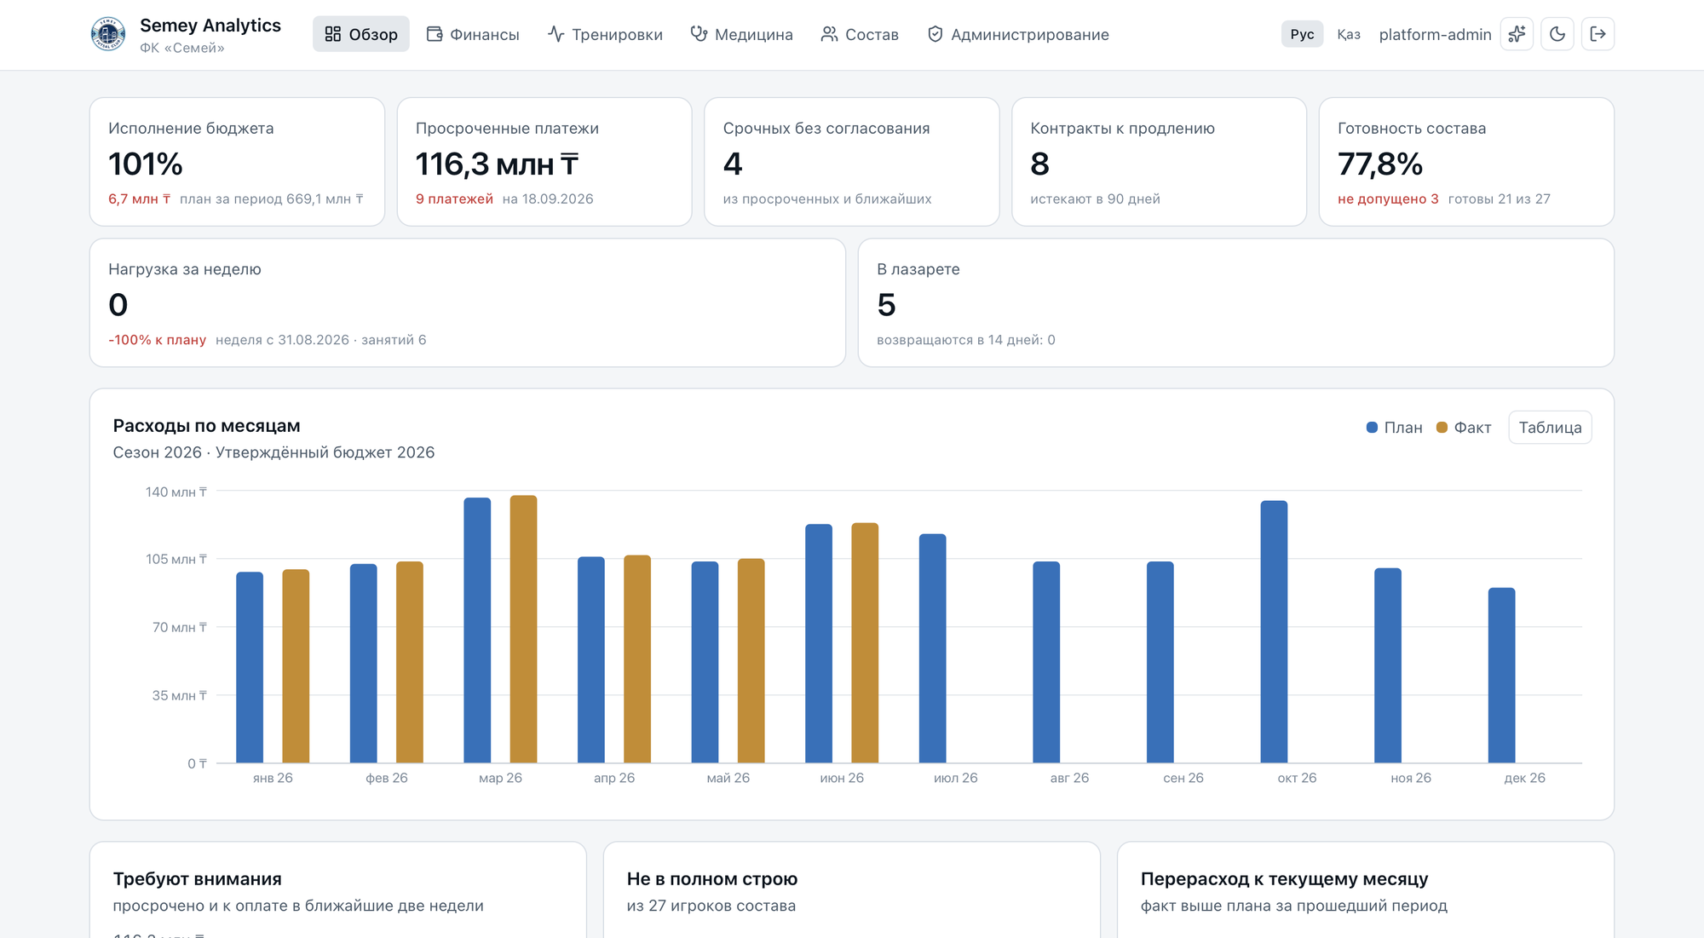Click the Не в полном строю heading
Image resolution: width=1704 pixels, height=938 pixels.
(x=712, y=878)
